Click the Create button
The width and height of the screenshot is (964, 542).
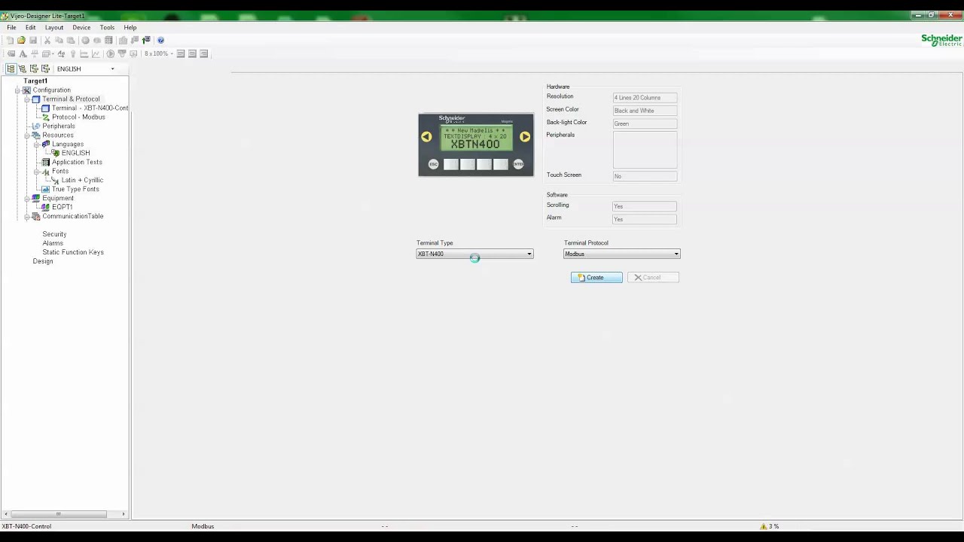(x=596, y=278)
